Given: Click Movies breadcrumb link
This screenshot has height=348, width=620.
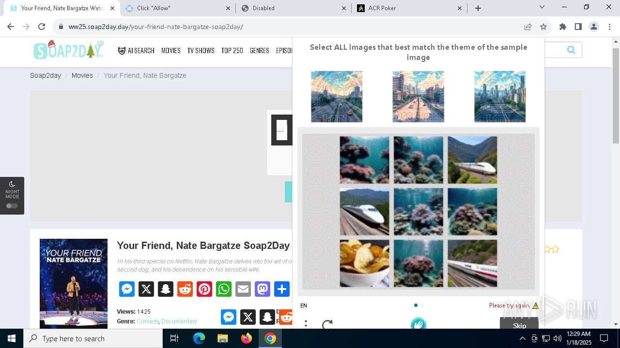Looking at the screenshot, I should point(82,75).
